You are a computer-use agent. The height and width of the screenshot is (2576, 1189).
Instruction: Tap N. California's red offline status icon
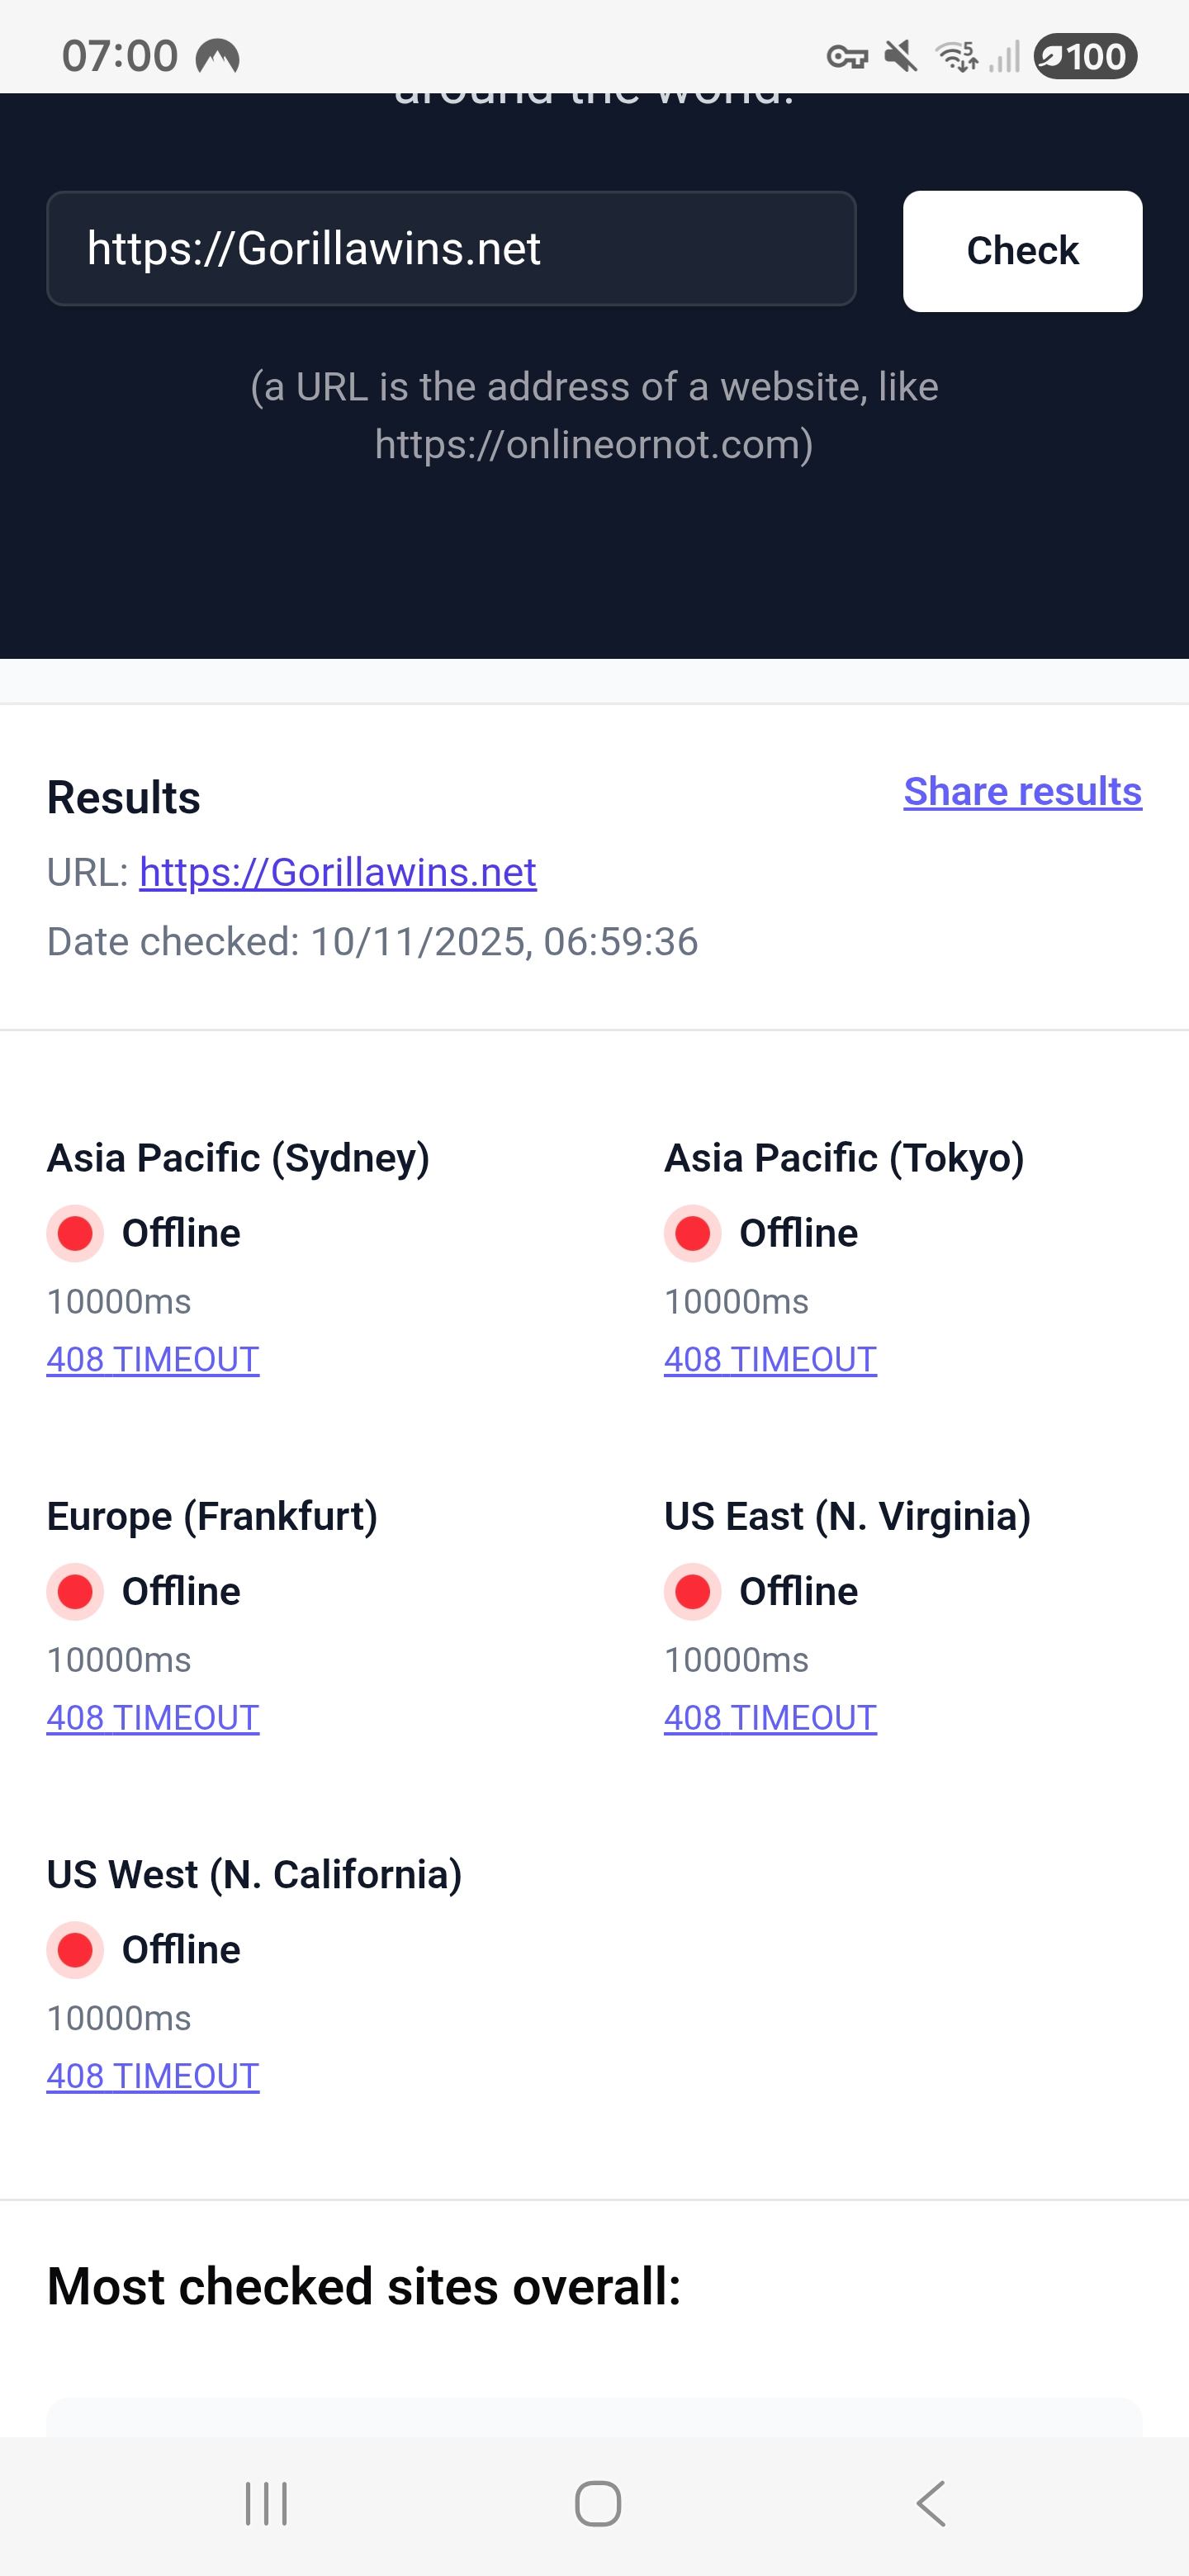point(75,1949)
